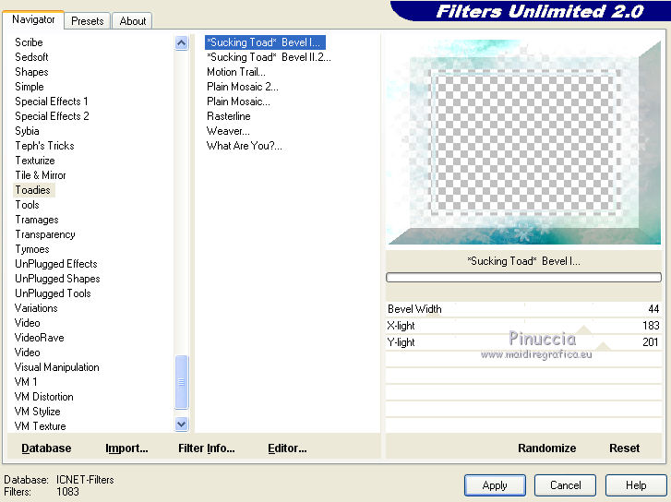Select the Variations category

tap(36, 308)
